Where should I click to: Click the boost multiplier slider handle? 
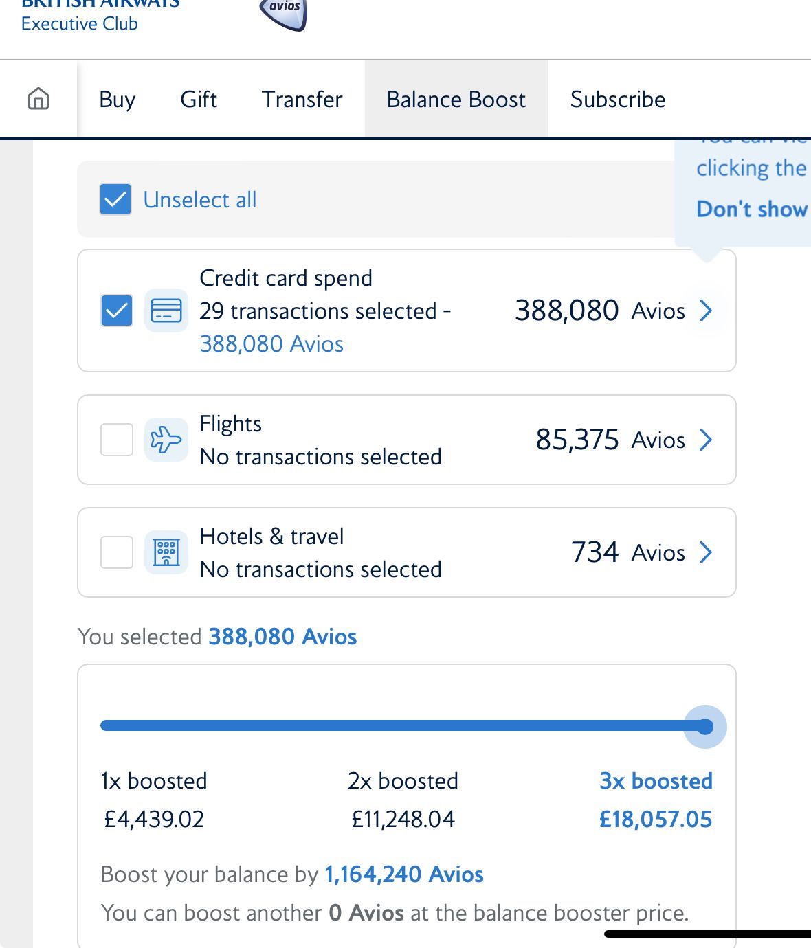(705, 727)
